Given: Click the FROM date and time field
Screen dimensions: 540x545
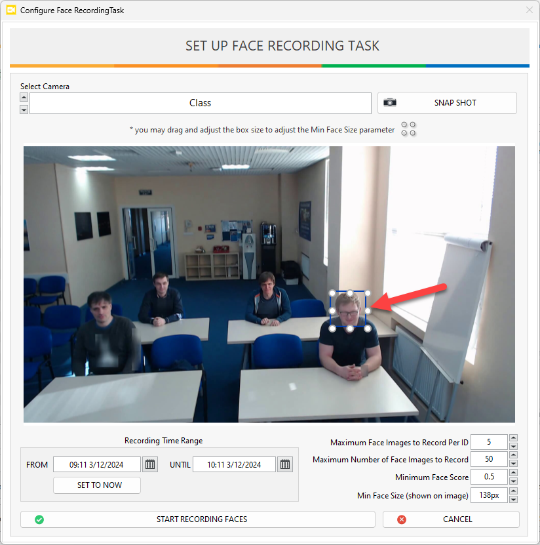Looking at the screenshot, I should pos(97,464).
